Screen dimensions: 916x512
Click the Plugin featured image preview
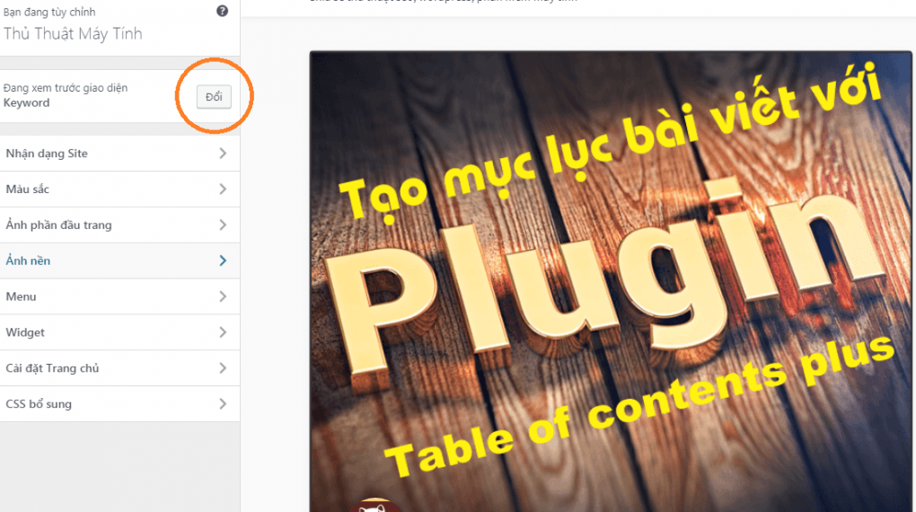coord(611,282)
